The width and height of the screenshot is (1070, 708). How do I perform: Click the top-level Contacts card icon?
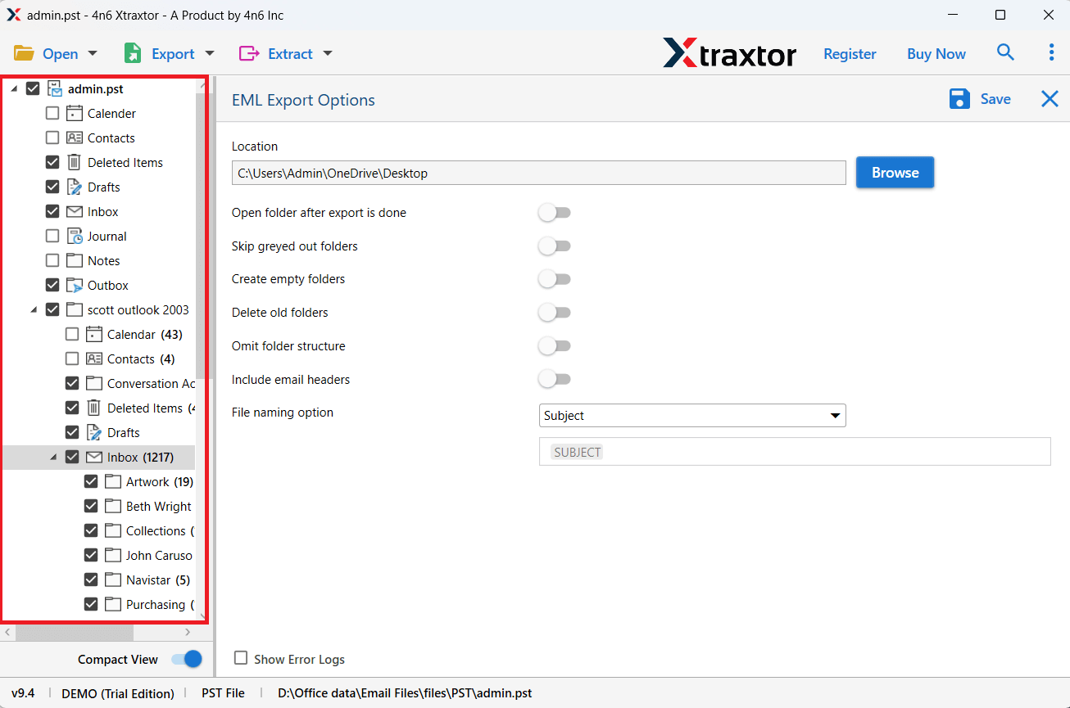(x=74, y=138)
